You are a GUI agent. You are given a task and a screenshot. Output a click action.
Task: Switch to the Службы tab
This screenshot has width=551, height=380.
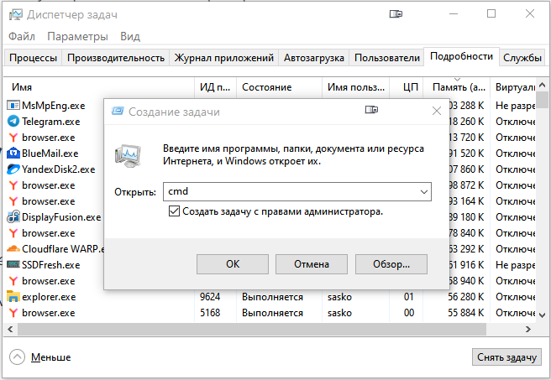point(522,58)
